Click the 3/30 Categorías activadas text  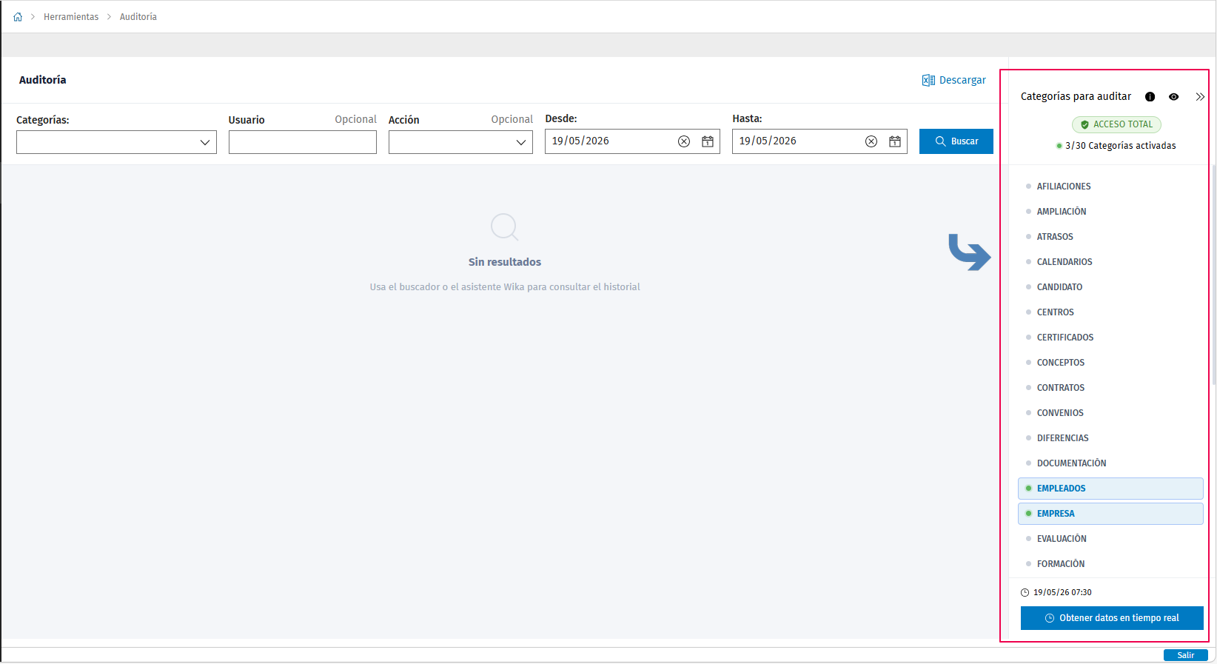point(1121,146)
